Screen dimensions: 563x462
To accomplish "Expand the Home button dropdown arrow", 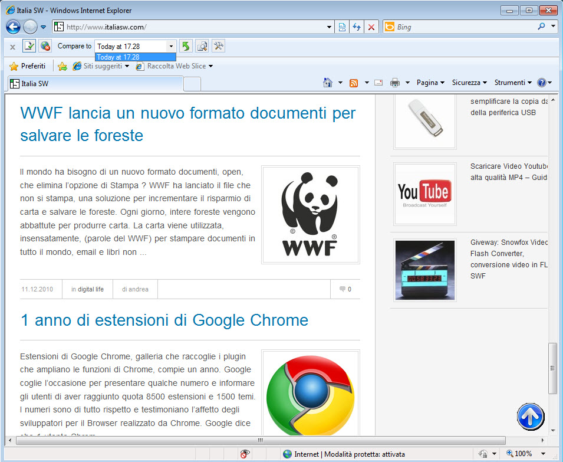I will pos(340,83).
